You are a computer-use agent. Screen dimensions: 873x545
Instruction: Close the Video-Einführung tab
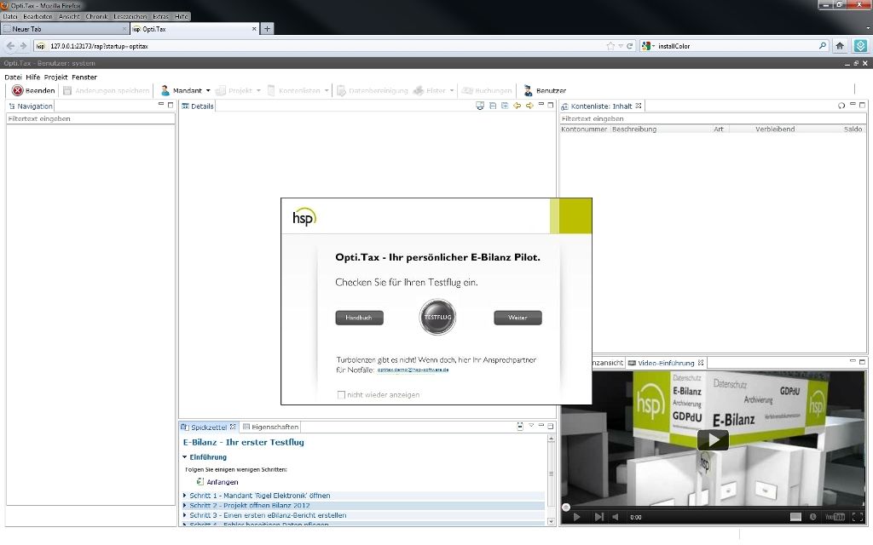701,363
